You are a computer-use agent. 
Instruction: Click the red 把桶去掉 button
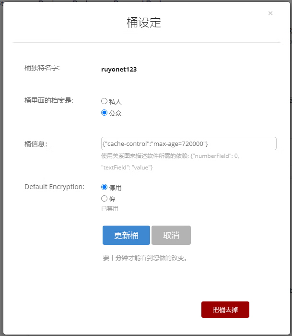tap(225, 310)
